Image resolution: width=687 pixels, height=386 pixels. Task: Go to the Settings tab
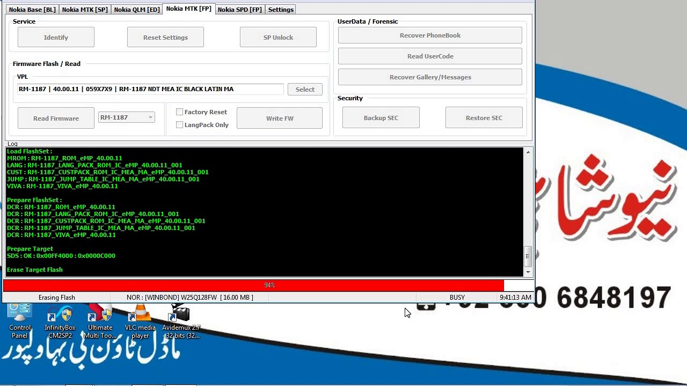click(x=281, y=10)
